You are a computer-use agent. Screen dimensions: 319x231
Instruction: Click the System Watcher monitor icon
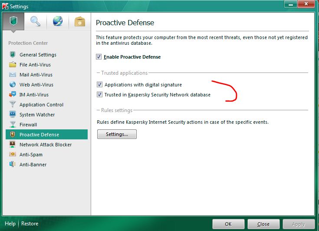[13, 114]
